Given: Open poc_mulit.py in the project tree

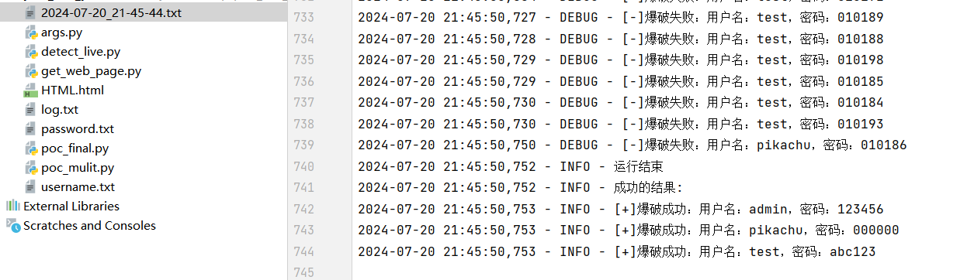Looking at the screenshot, I should point(78,168).
